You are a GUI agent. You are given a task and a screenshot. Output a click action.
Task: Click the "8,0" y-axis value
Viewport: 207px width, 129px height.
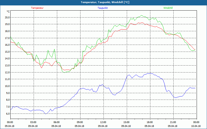click(x=8, y=100)
